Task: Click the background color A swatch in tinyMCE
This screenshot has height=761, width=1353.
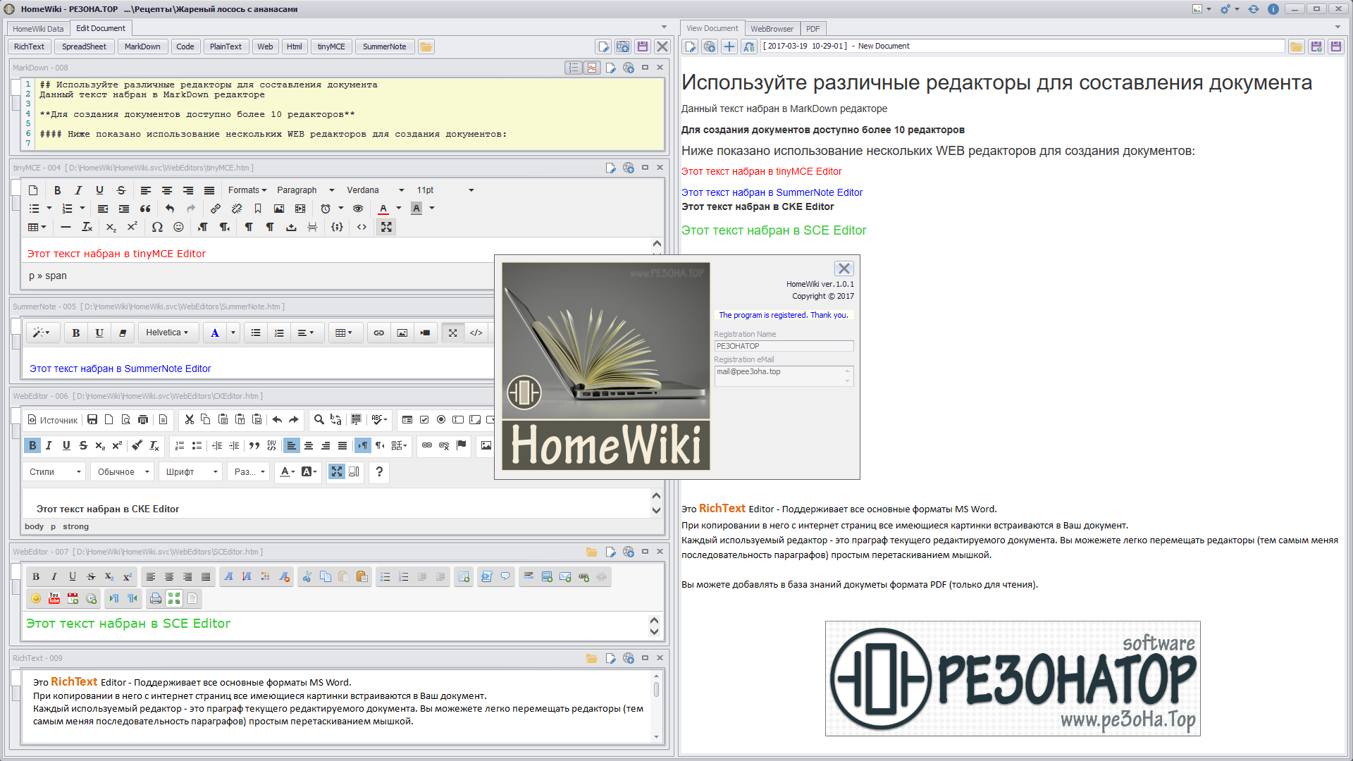Action: pos(416,209)
